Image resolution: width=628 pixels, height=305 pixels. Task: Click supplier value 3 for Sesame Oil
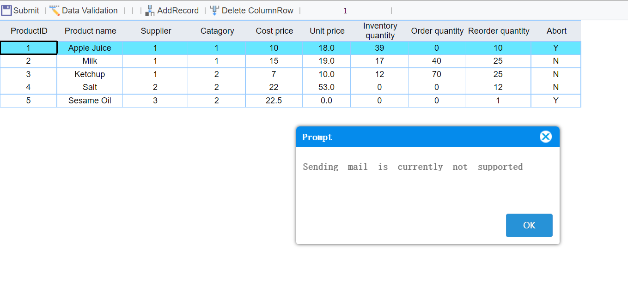pos(156,101)
